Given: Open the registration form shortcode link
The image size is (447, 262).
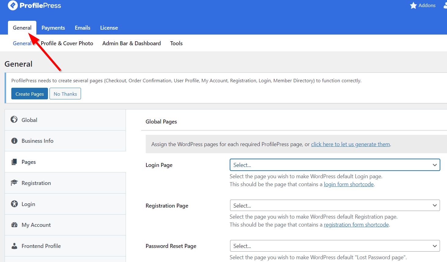Looking at the screenshot, I should coord(356,225).
